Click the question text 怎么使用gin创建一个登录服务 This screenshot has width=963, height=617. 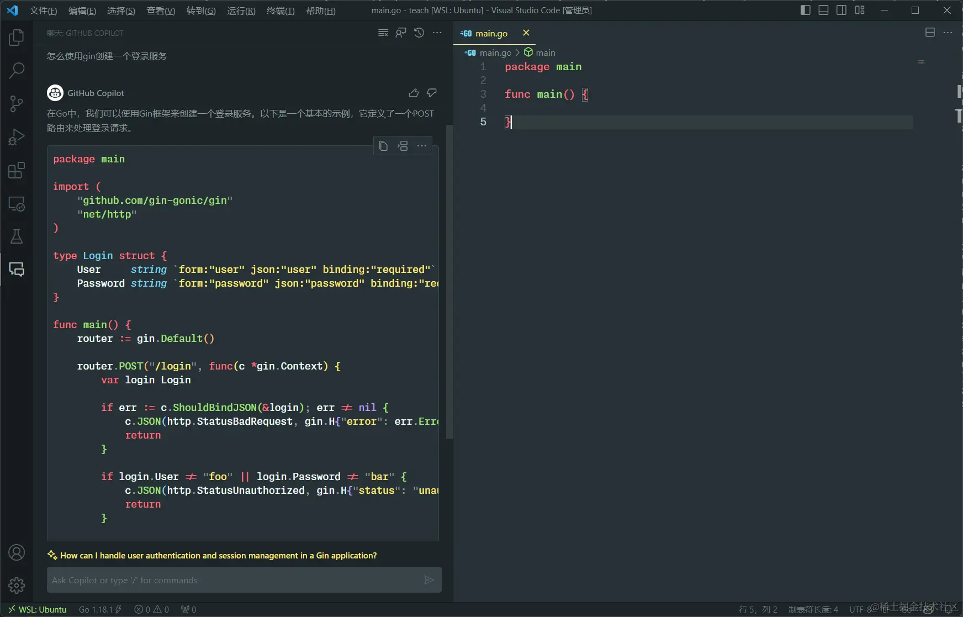[x=107, y=56]
